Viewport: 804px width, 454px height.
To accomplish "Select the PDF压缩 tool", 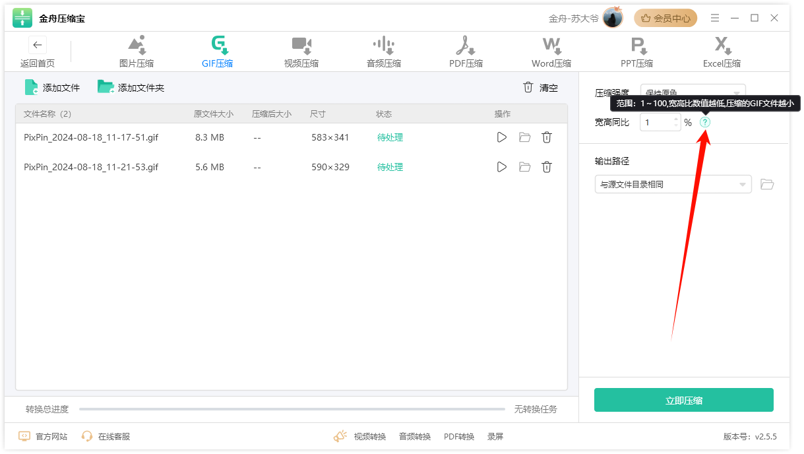I will 466,52.
